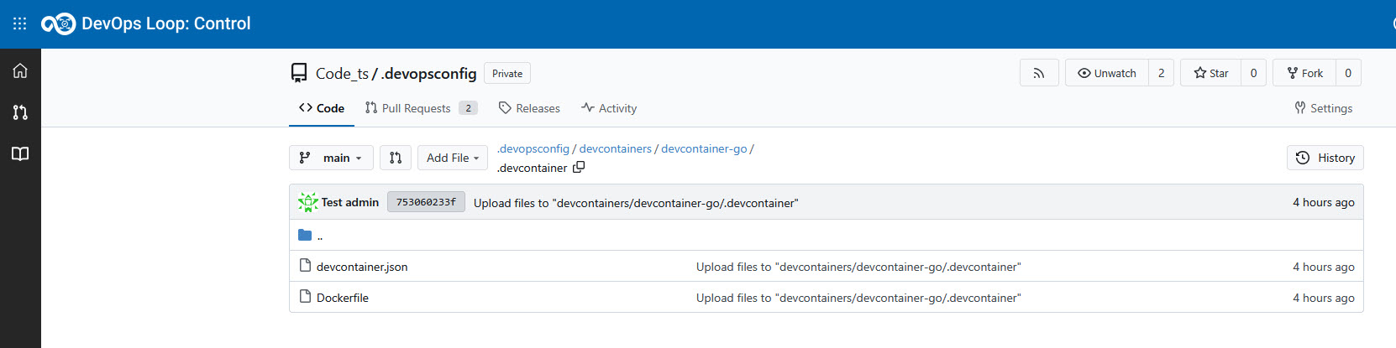Click commit hash 753060233f
The image size is (1396, 348).
click(x=426, y=202)
